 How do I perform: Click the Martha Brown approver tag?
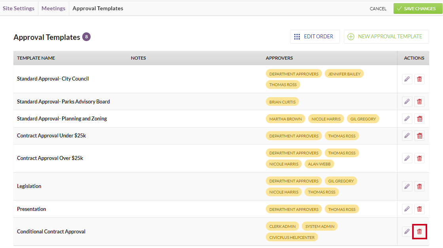pyautogui.click(x=285, y=119)
